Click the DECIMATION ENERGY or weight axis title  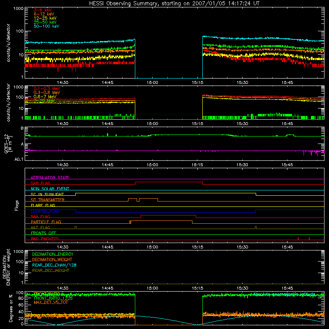tap(6, 267)
